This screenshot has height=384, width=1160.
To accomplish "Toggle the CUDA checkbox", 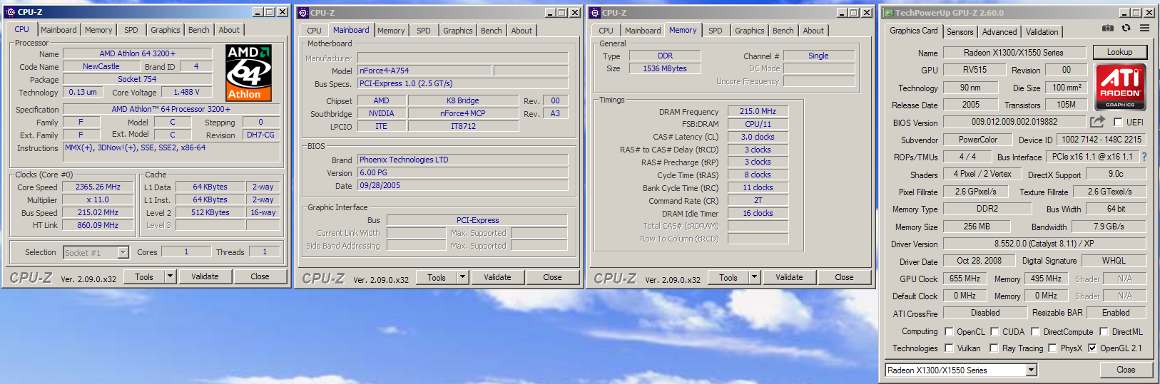I will point(994,332).
